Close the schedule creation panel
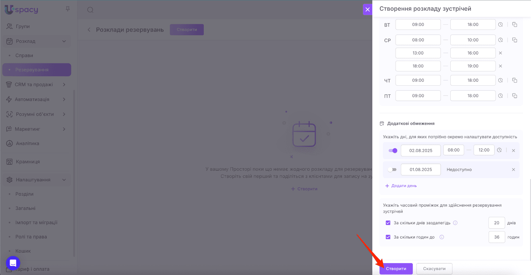531x275 pixels. (367, 10)
